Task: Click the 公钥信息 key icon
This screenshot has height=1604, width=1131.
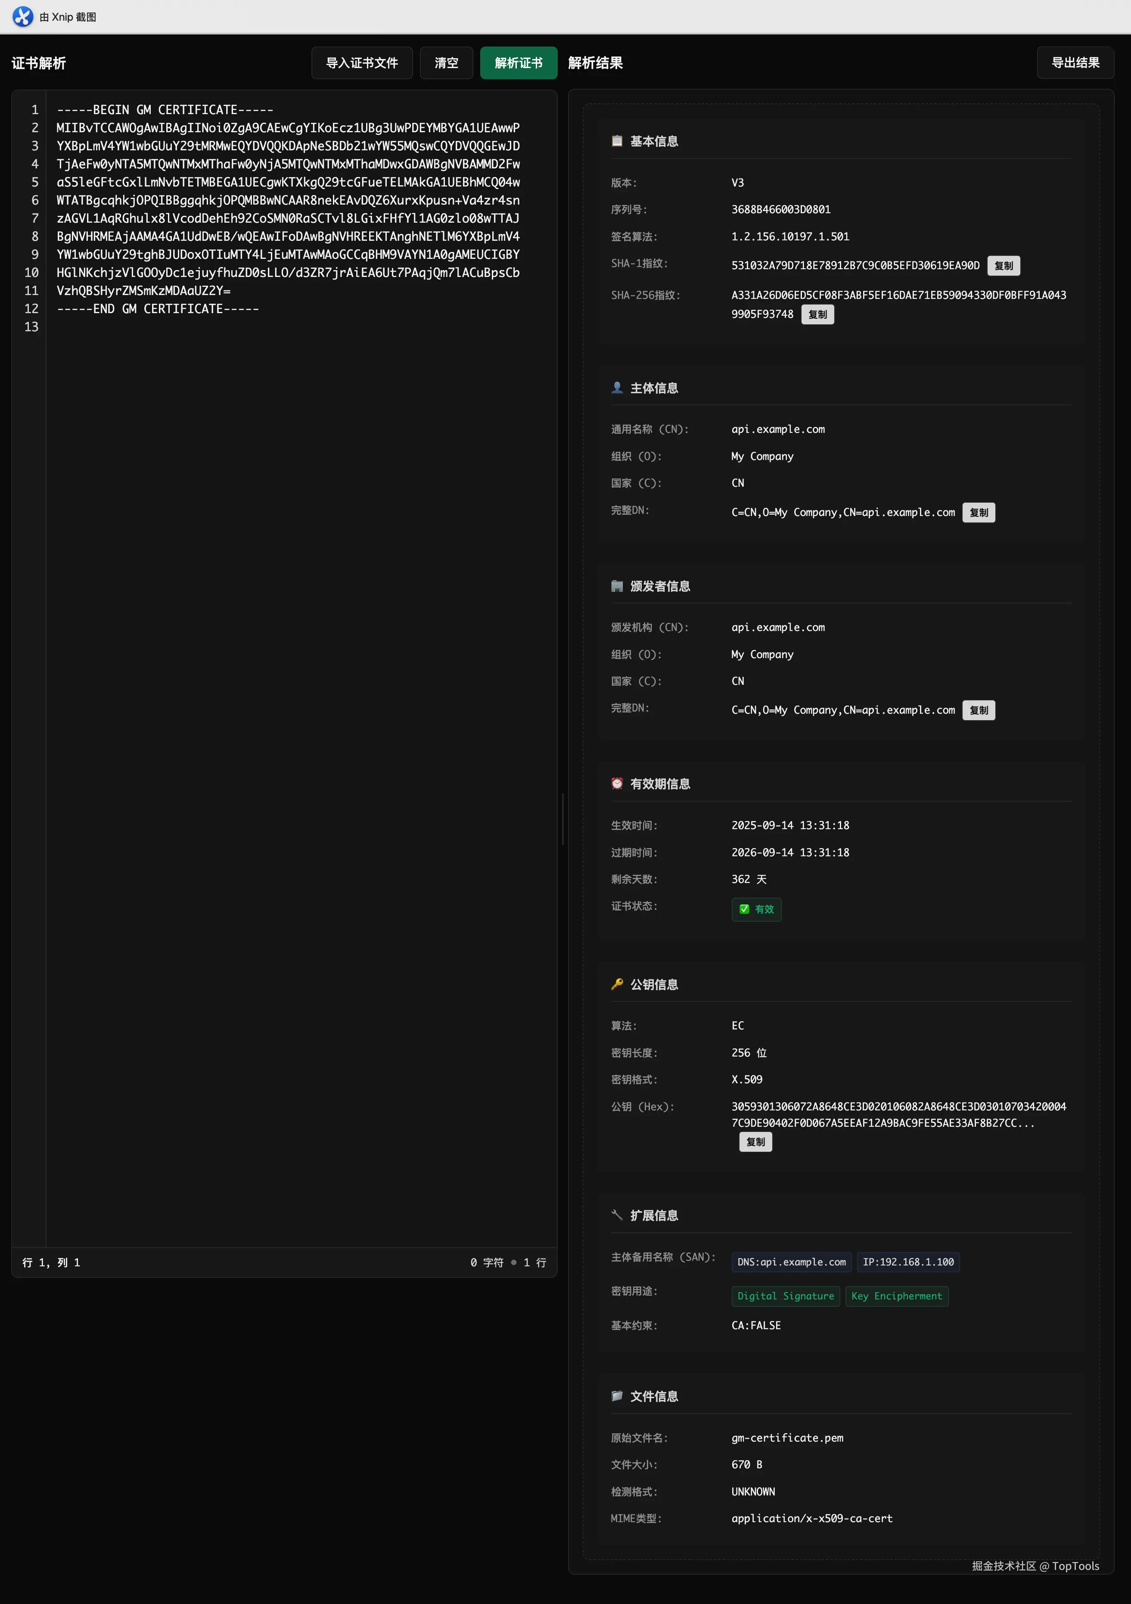Action: click(x=617, y=984)
